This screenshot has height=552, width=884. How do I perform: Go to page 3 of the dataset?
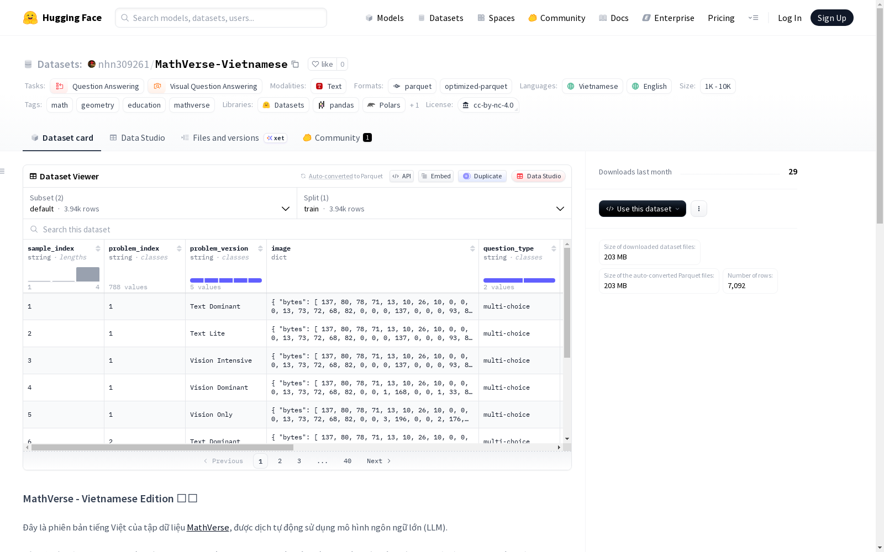(x=299, y=461)
